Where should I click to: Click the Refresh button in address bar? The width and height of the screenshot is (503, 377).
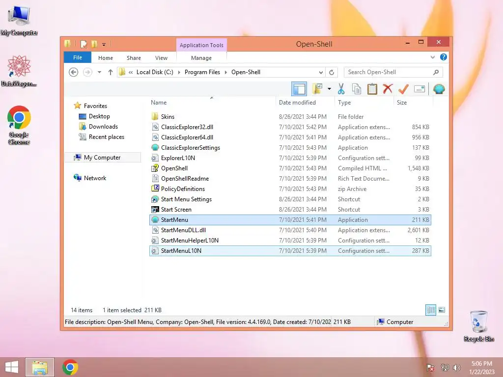pyautogui.click(x=332, y=73)
